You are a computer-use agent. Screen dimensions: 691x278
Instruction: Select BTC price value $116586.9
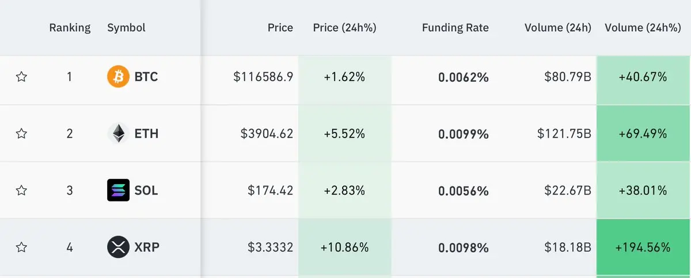(263, 77)
